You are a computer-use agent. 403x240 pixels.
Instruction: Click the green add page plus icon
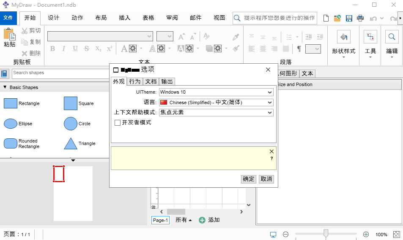(202, 220)
